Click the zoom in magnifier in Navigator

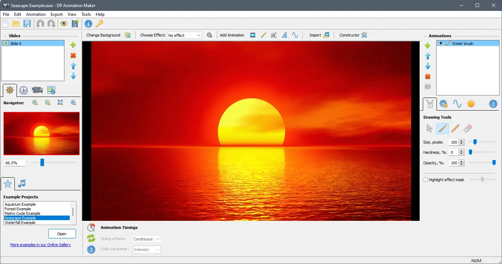[35, 103]
